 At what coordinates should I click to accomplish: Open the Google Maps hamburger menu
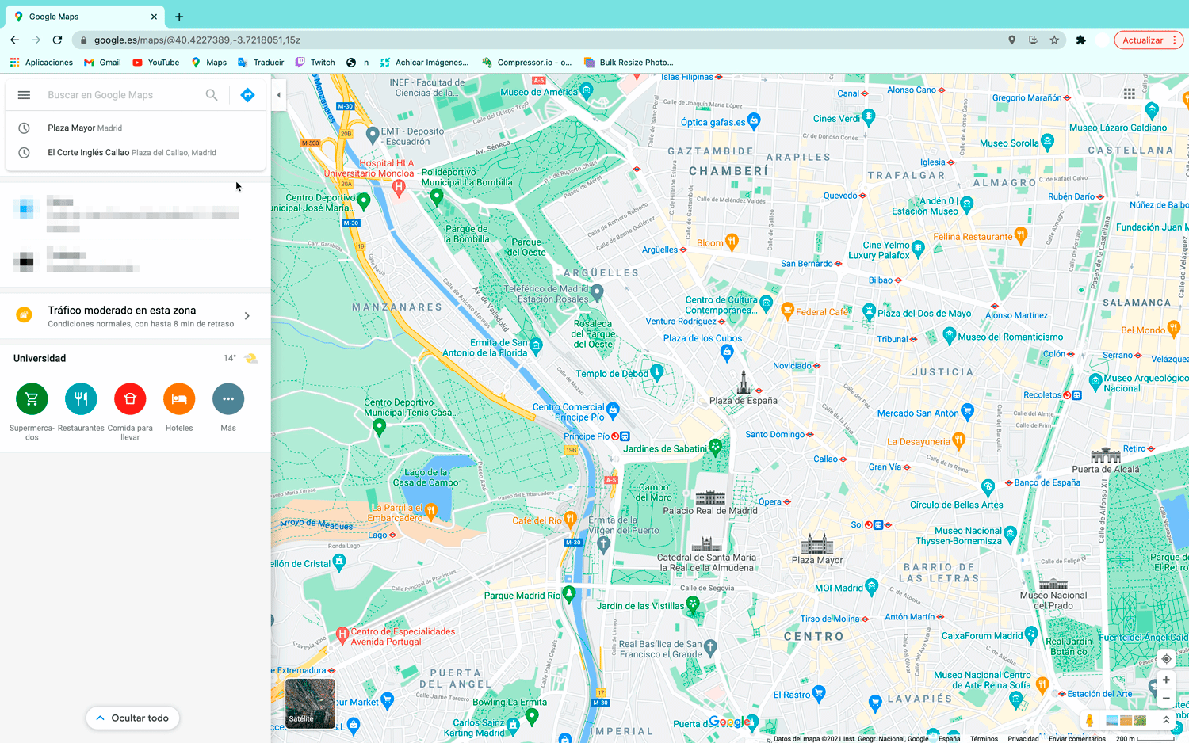(x=24, y=95)
